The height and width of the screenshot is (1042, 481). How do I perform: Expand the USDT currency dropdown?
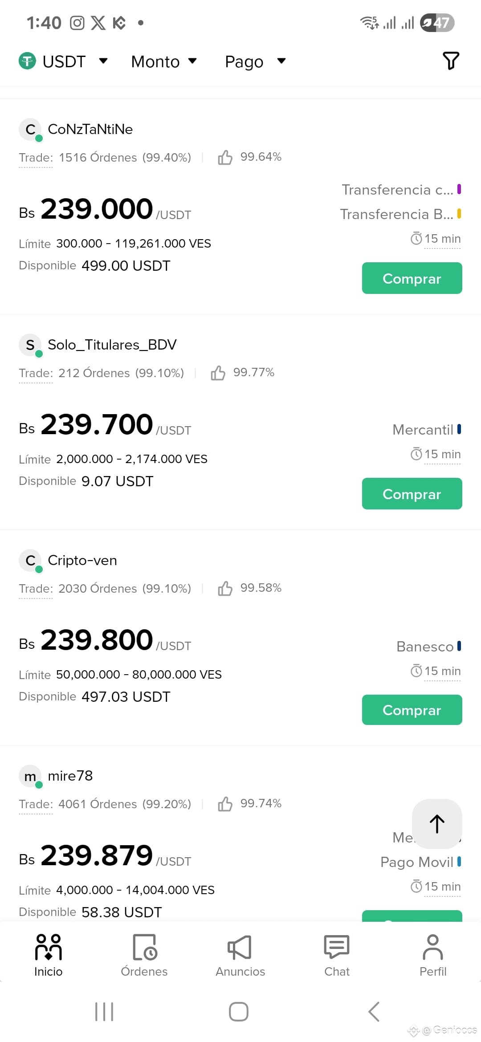(63, 61)
